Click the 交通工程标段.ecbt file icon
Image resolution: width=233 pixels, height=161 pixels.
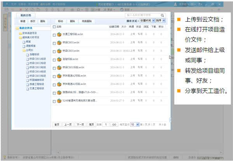[x=59, y=35]
